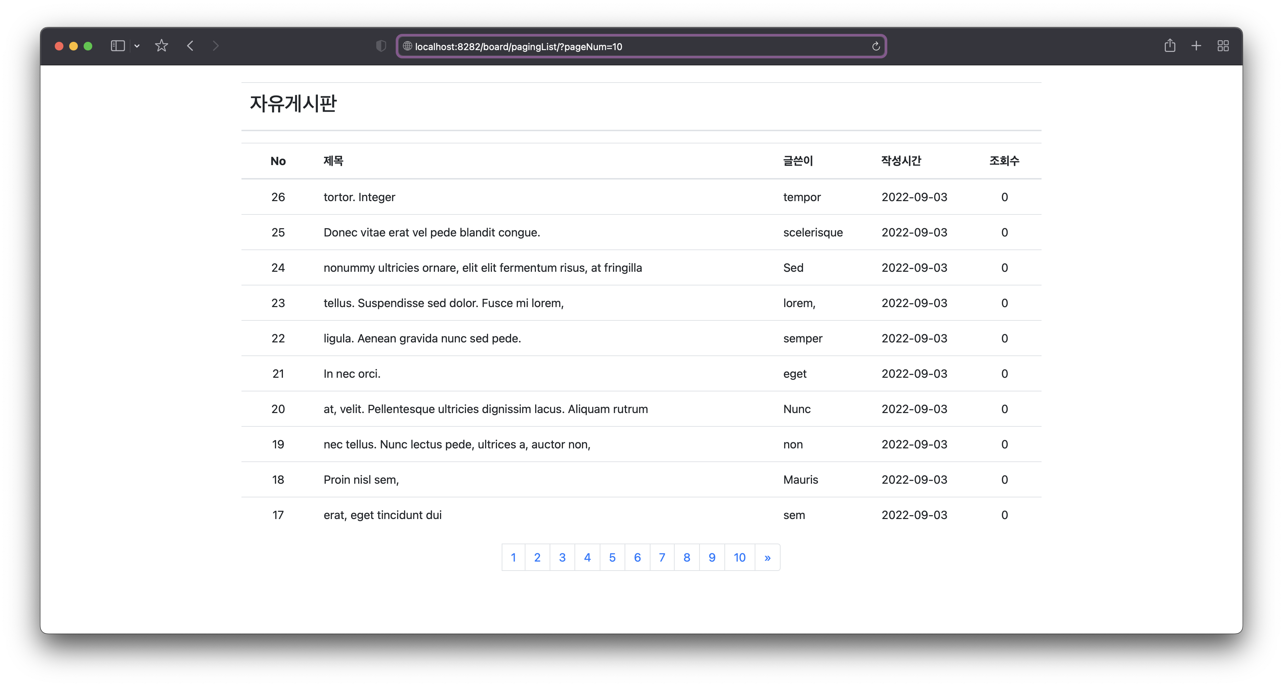Go to pagination page 1
This screenshot has height=687, width=1283.
coord(514,558)
